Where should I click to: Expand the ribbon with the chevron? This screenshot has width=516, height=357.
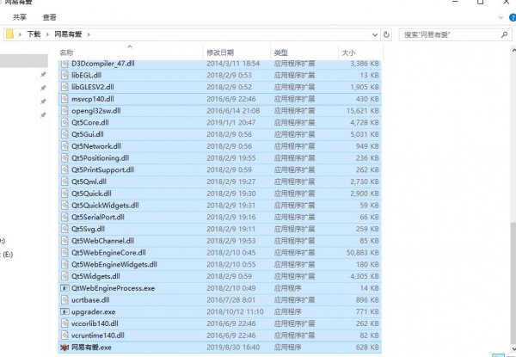tap(501, 17)
